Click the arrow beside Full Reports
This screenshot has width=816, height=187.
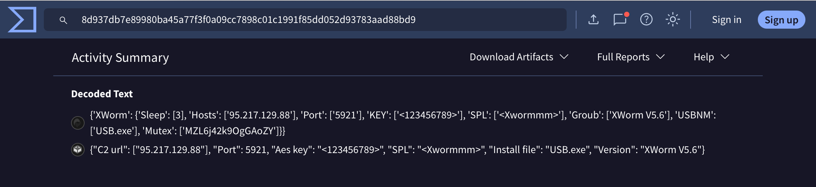coord(660,57)
